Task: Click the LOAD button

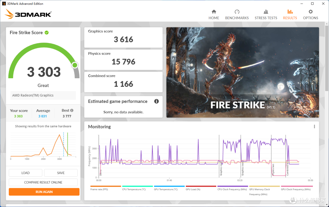Action: (25, 173)
